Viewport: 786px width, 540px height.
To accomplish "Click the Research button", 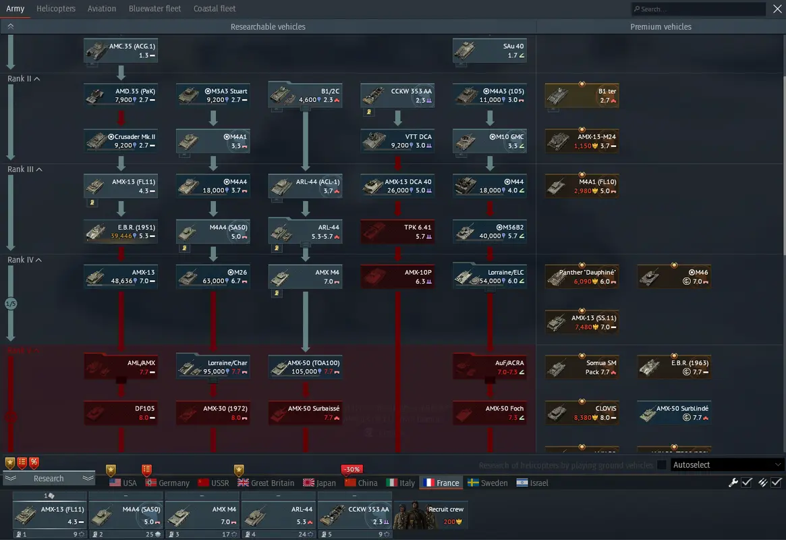I will click(49, 479).
